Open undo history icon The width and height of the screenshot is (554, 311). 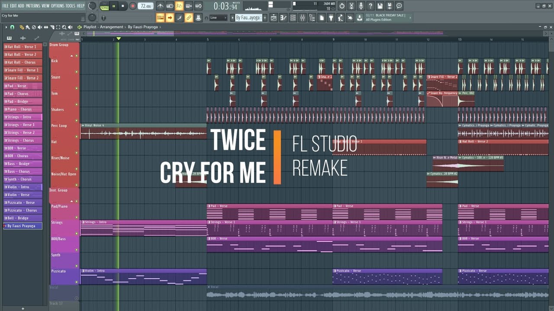pos(342,6)
